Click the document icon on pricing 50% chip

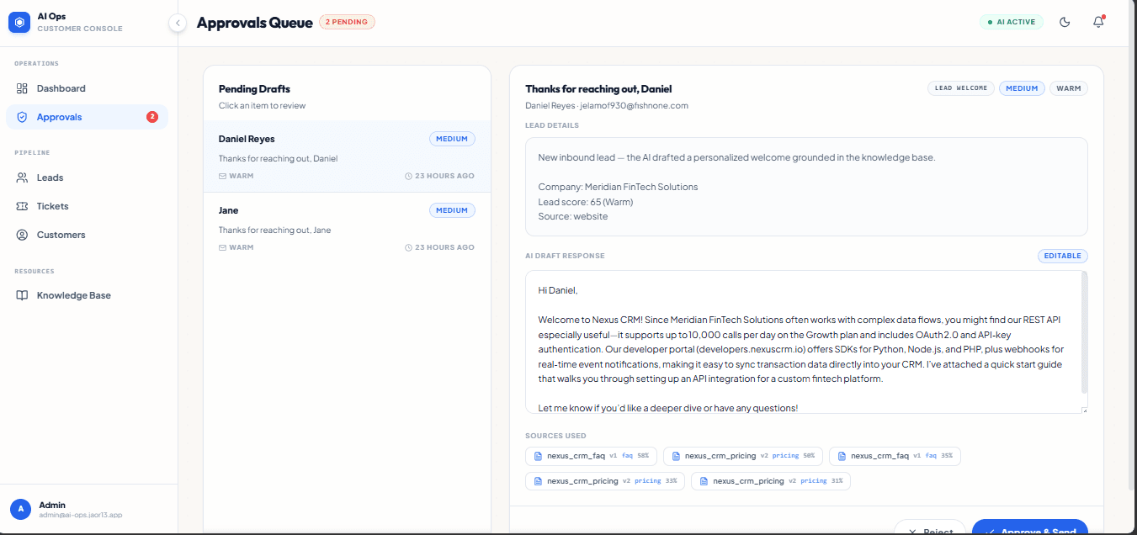[676, 456]
